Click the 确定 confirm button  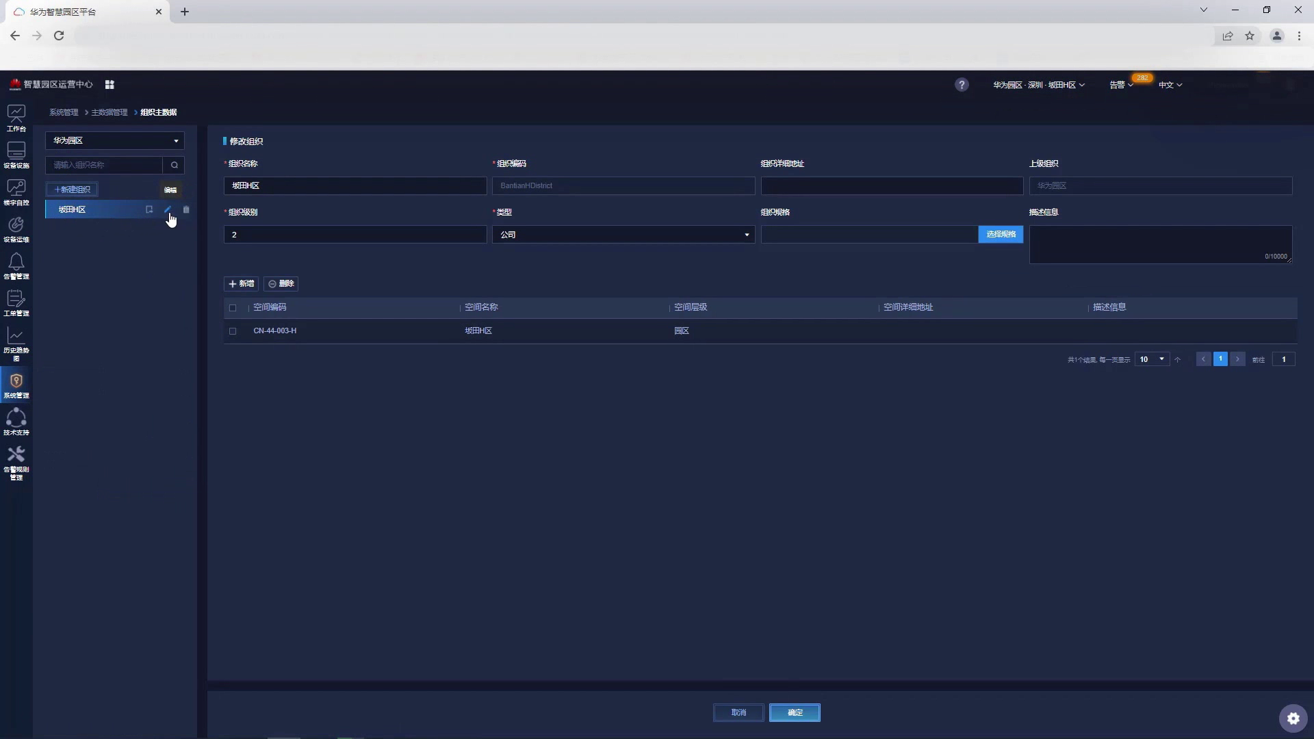[x=795, y=712]
